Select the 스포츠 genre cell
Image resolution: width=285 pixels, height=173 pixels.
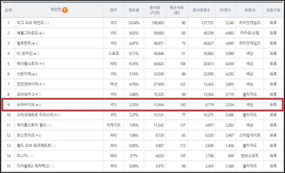[114, 53]
